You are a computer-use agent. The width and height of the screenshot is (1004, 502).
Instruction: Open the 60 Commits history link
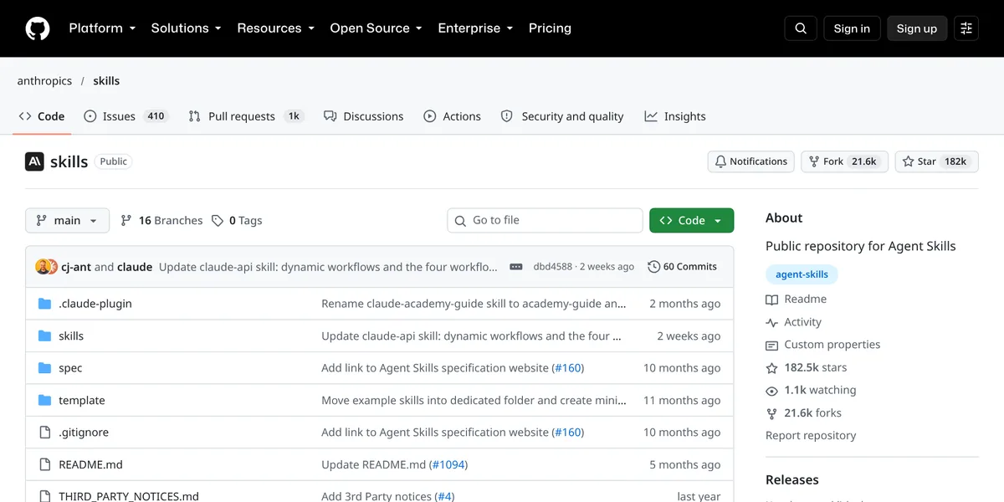coord(682,267)
